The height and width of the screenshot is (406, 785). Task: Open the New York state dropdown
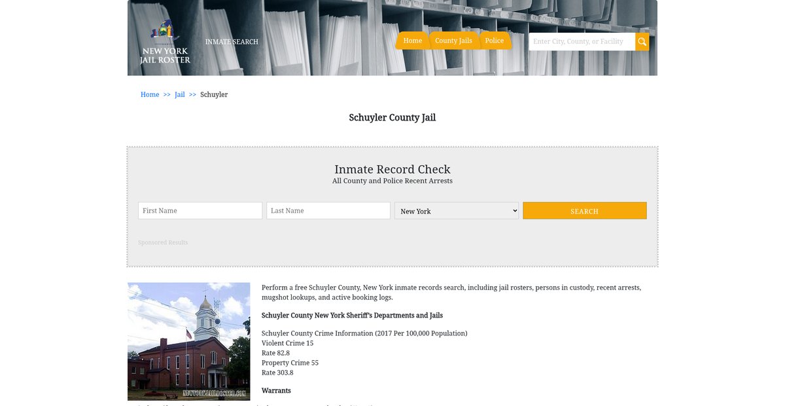(x=457, y=211)
